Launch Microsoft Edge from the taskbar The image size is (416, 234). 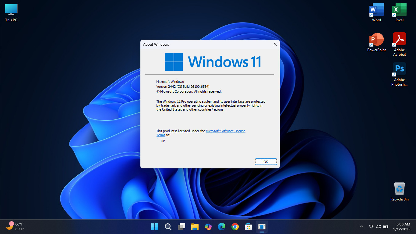(x=222, y=227)
